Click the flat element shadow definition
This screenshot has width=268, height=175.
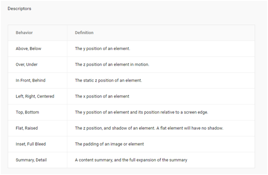[x=149, y=128]
